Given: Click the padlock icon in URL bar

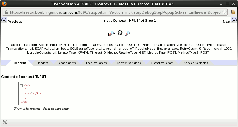Looking at the screenshot, I should pos(6,12).
